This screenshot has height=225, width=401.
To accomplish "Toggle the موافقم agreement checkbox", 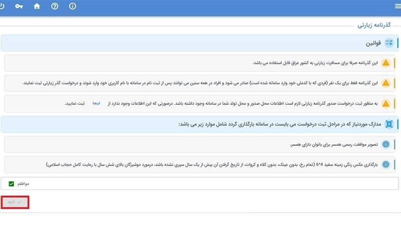I will (11, 184).
